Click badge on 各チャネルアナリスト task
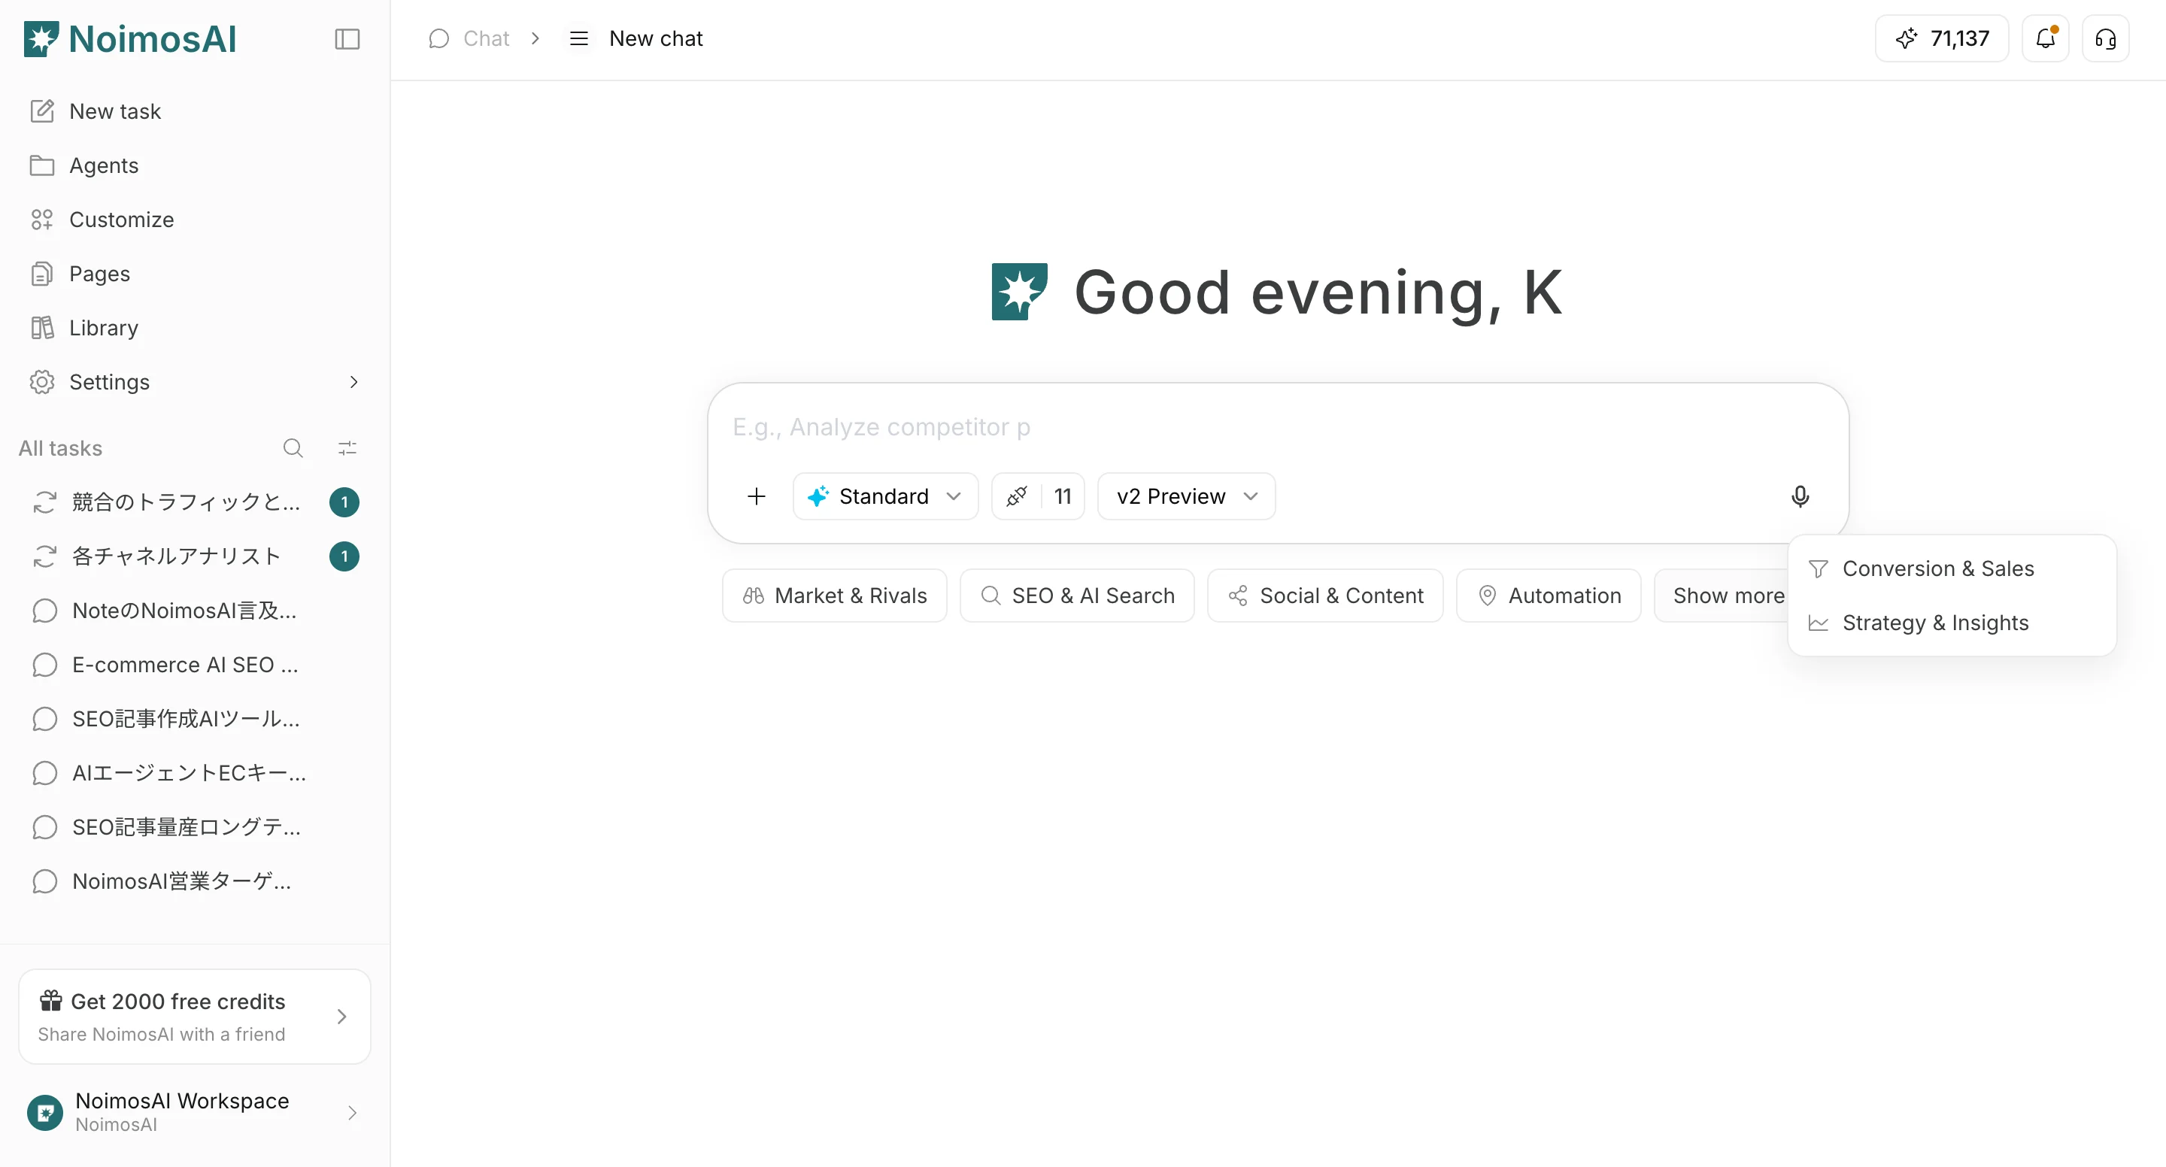 344,556
